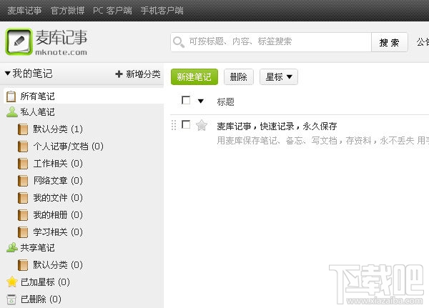This screenshot has height=308, width=429.
Task: Click the notebook icon next to 工作相关
Action: [x=23, y=164]
